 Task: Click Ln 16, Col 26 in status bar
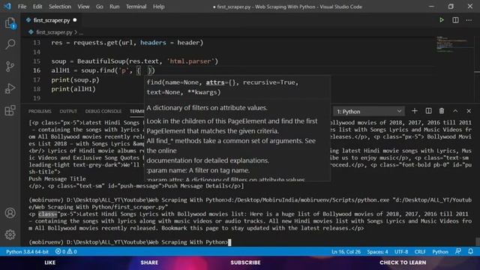pos(346,252)
